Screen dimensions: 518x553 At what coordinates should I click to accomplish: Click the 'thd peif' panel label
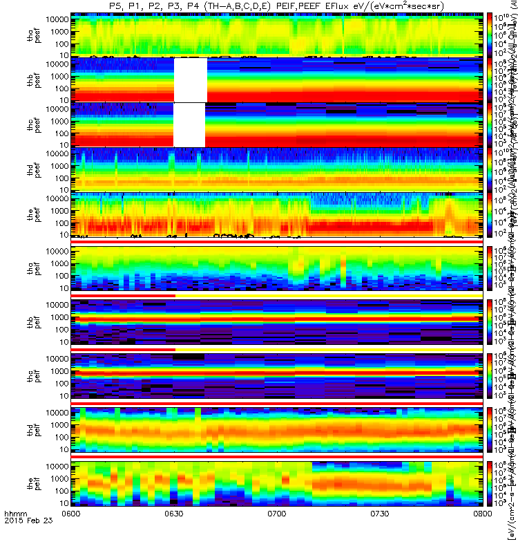(x=34, y=430)
